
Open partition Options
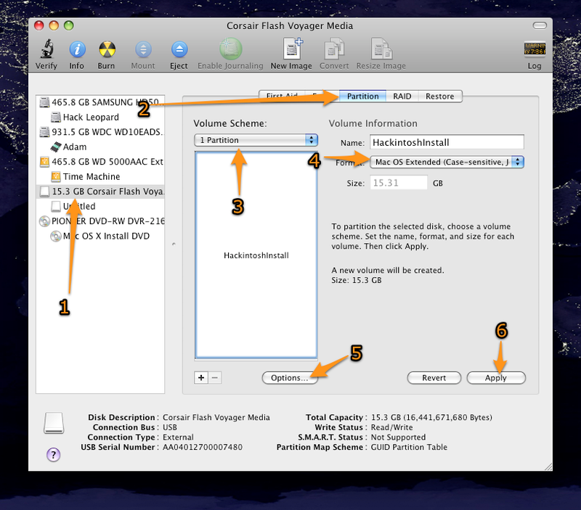point(290,378)
